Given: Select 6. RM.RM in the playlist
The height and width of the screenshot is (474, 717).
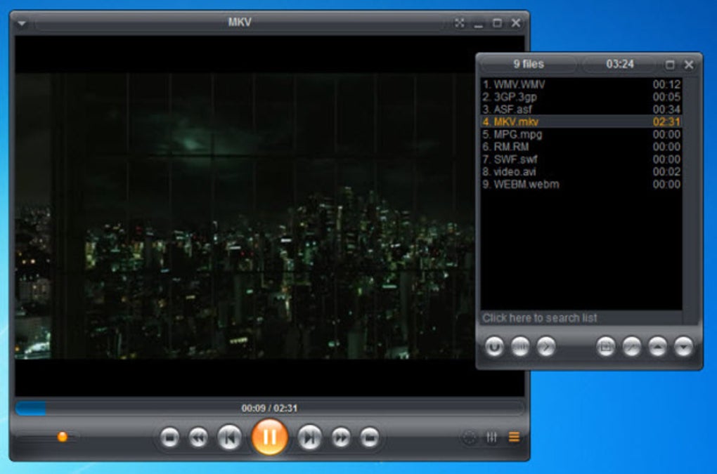Looking at the screenshot, I should click(581, 147).
